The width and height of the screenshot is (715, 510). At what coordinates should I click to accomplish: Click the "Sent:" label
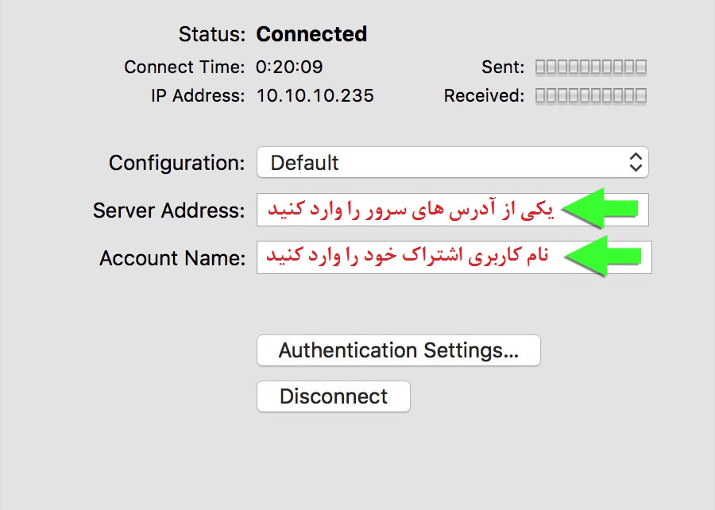tap(503, 67)
